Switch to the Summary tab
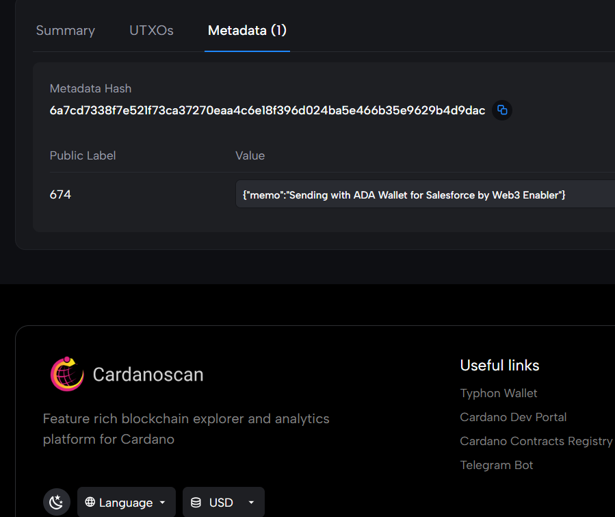 click(x=66, y=31)
